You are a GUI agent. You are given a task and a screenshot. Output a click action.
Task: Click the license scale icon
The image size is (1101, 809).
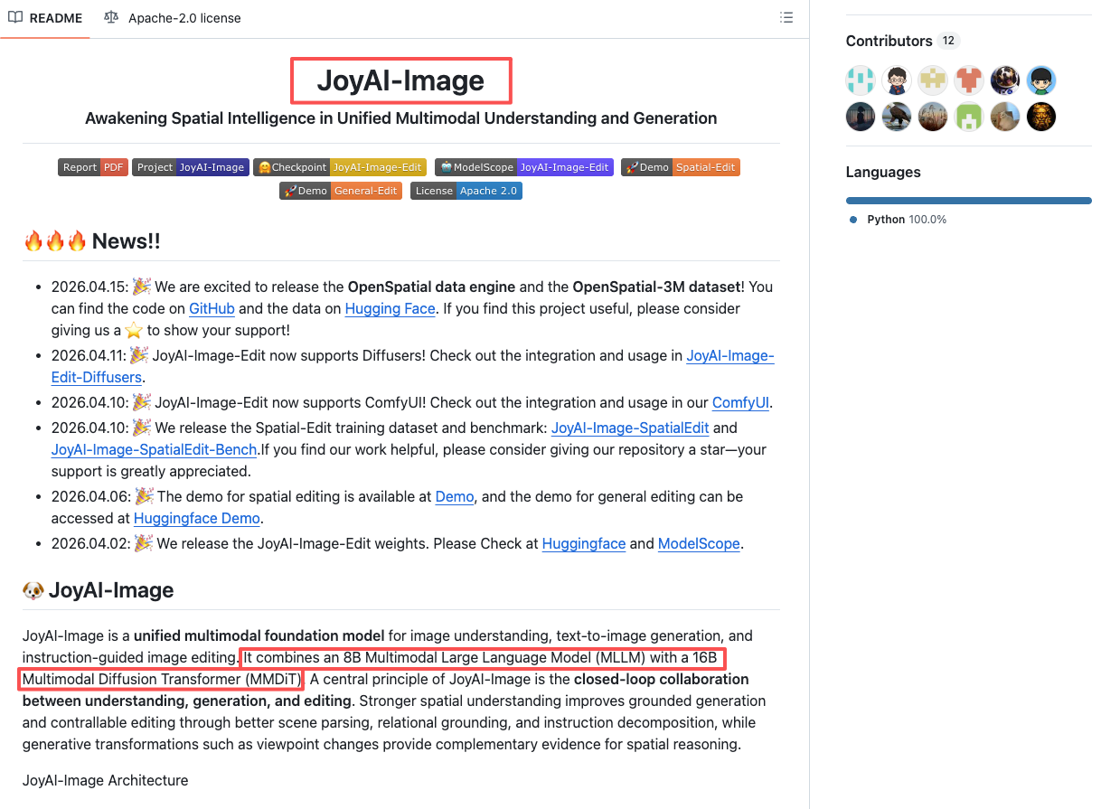coord(111,18)
